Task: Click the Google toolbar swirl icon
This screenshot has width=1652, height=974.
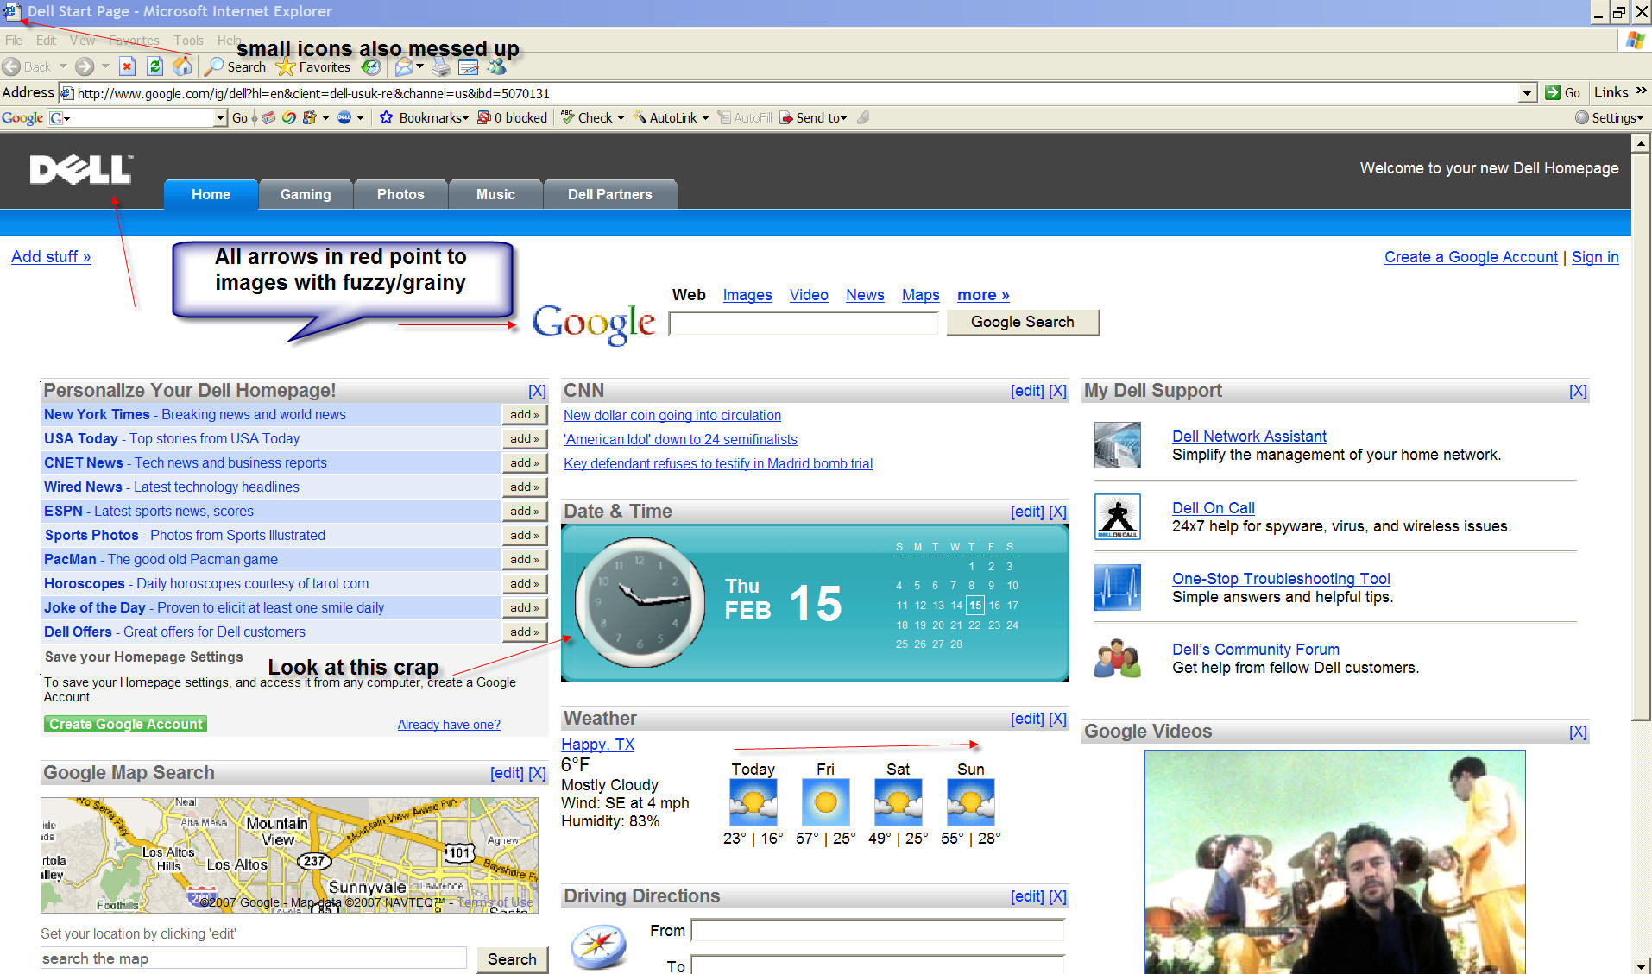Action: click(289, 117)
